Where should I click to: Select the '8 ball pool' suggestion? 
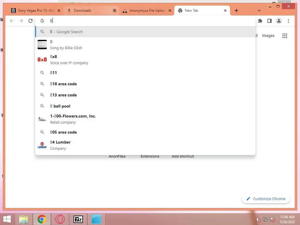145,106
